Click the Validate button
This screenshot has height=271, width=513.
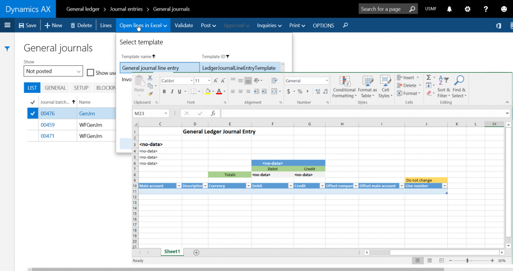point(183,25)
